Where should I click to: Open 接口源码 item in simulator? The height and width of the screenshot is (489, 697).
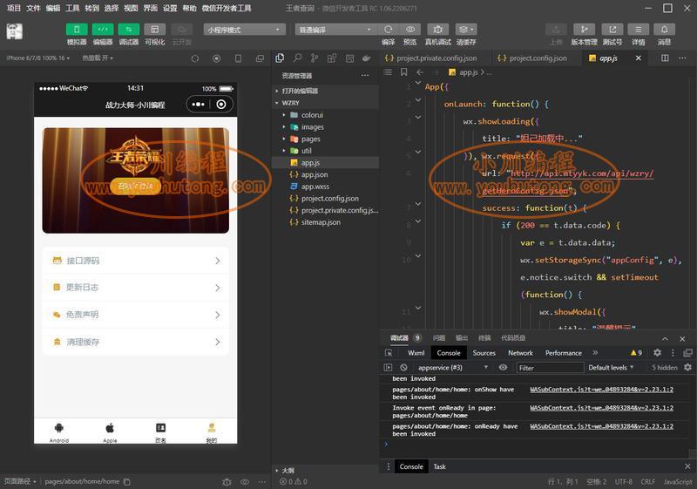136,261
